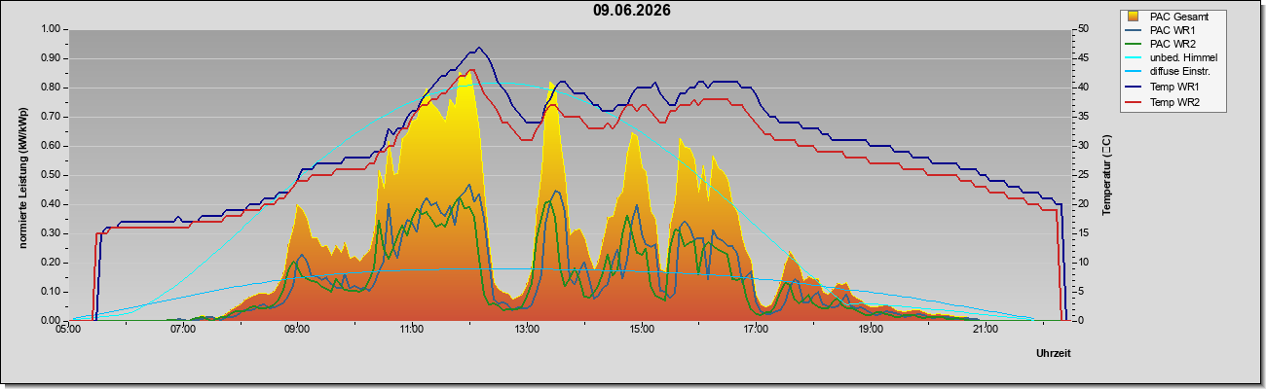Click the 15:00 time axis label

[642, 330]
